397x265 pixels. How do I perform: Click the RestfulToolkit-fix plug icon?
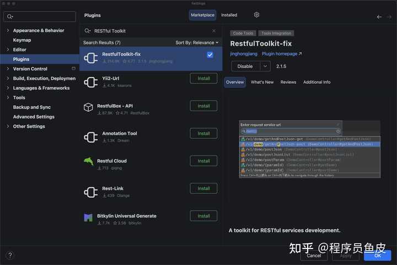click(91, 58)
